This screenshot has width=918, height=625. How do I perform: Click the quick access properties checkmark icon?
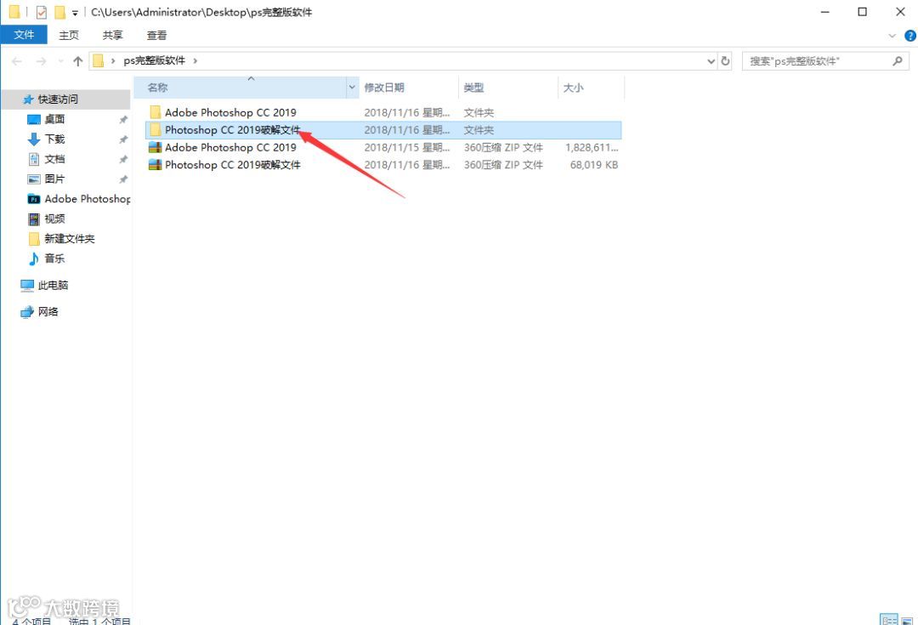click(x=41, y=12)
